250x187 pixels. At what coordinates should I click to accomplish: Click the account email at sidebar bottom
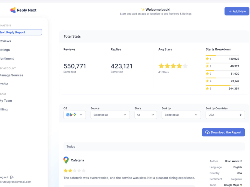click(x=15, y=182)
